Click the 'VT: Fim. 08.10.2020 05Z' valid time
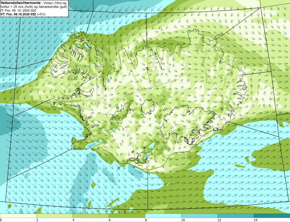This screenshot has height=222, width=290. tap(18, 14)
